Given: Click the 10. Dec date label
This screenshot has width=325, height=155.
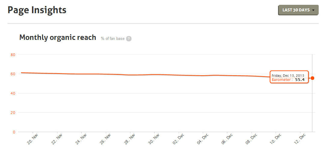Looking at the screenshot, I should tap(276, 139).
